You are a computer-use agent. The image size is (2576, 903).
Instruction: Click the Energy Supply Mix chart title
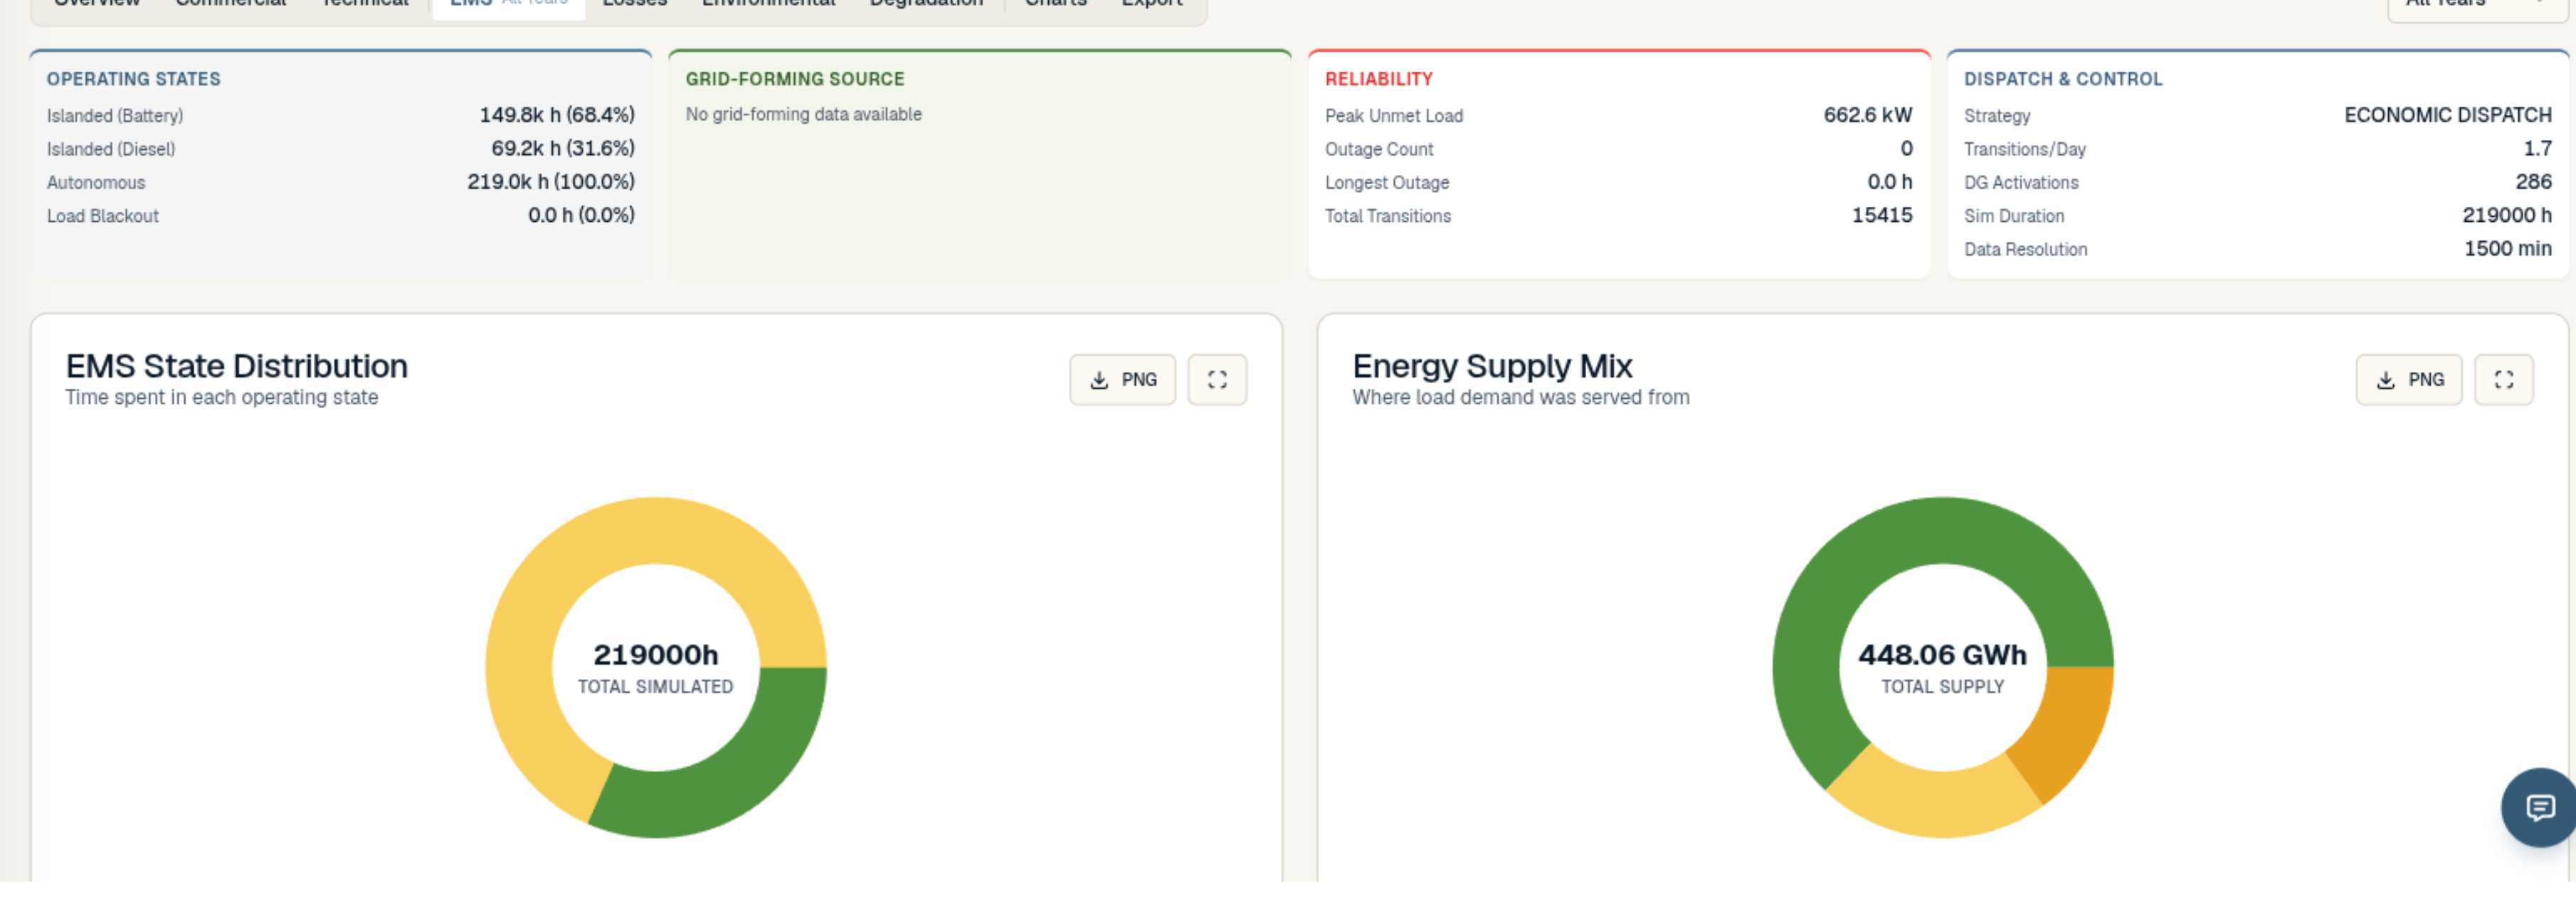click(1493, 367)
